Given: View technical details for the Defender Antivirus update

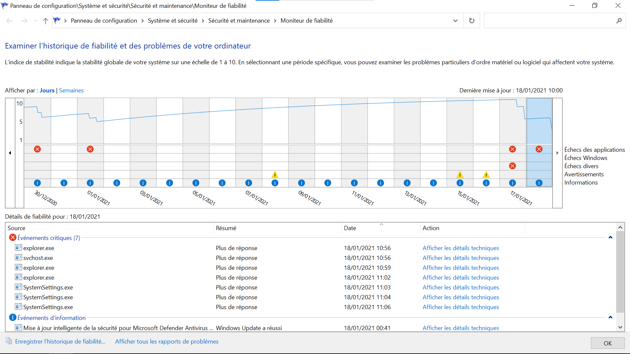Looking at the screenshot, I should click(461, 328).
